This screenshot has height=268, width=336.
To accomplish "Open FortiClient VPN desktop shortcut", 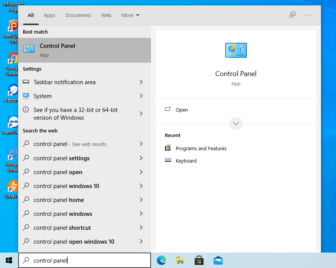I will [x=11, y=32].
